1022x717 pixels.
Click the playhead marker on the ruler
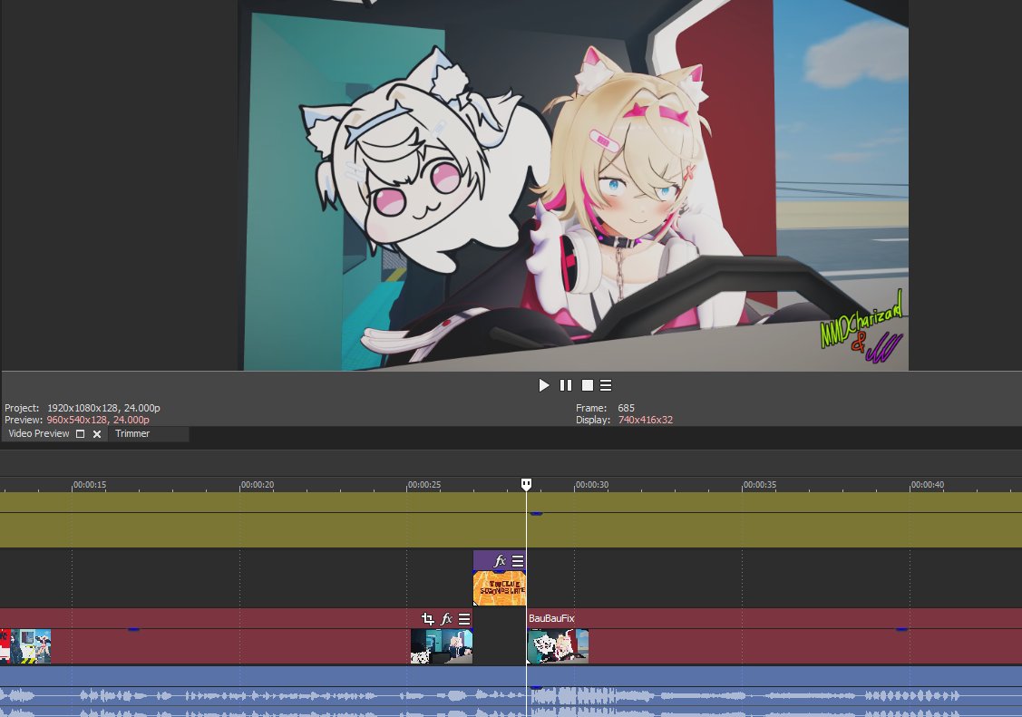pyautogui.click(x=526, y=484)
